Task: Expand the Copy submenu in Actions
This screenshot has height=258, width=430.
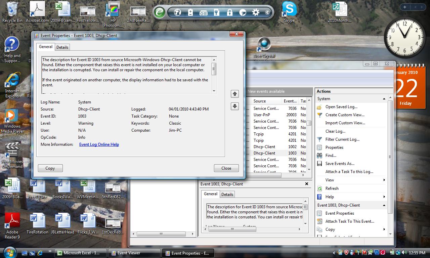Action: 384,229
